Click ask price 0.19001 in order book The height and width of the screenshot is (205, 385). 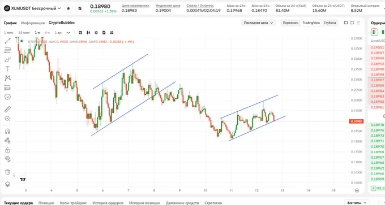pyautogui.click(x=378, y=47)
